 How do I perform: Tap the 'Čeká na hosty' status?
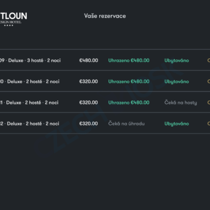pyautogui.click(x=181, y=103)
